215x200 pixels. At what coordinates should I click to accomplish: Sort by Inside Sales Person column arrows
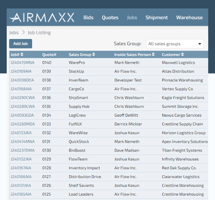153,55
